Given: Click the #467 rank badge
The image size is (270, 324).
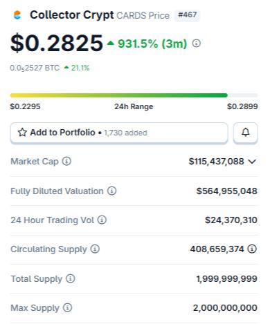Looking at the screenshot, I should pyautogui.click(x=187, y=15).
